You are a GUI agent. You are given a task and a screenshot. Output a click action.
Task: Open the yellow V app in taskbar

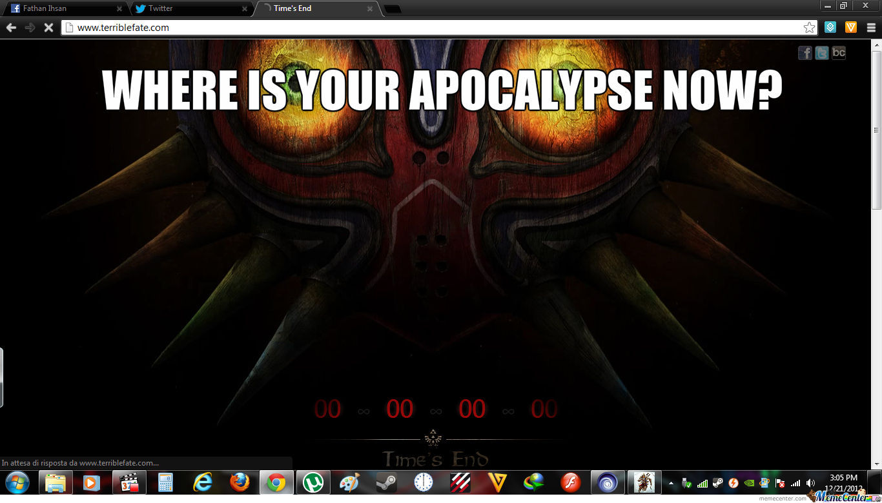point(497,482)
